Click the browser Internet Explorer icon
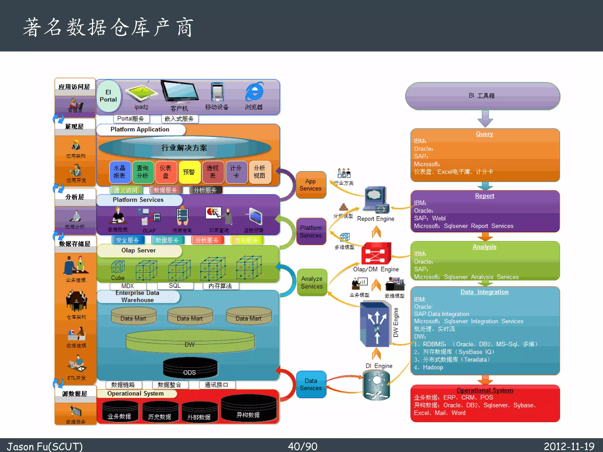This screenshot has width=603, height=452. click(x=254, y=92)
